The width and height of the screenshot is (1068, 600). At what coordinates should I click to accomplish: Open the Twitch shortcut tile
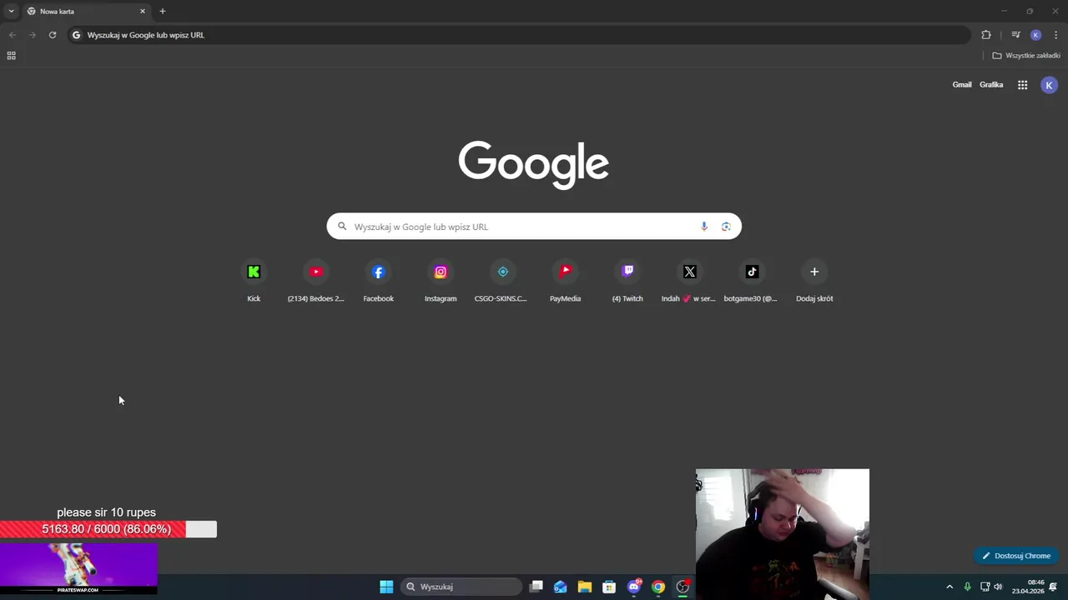point(627,281)
